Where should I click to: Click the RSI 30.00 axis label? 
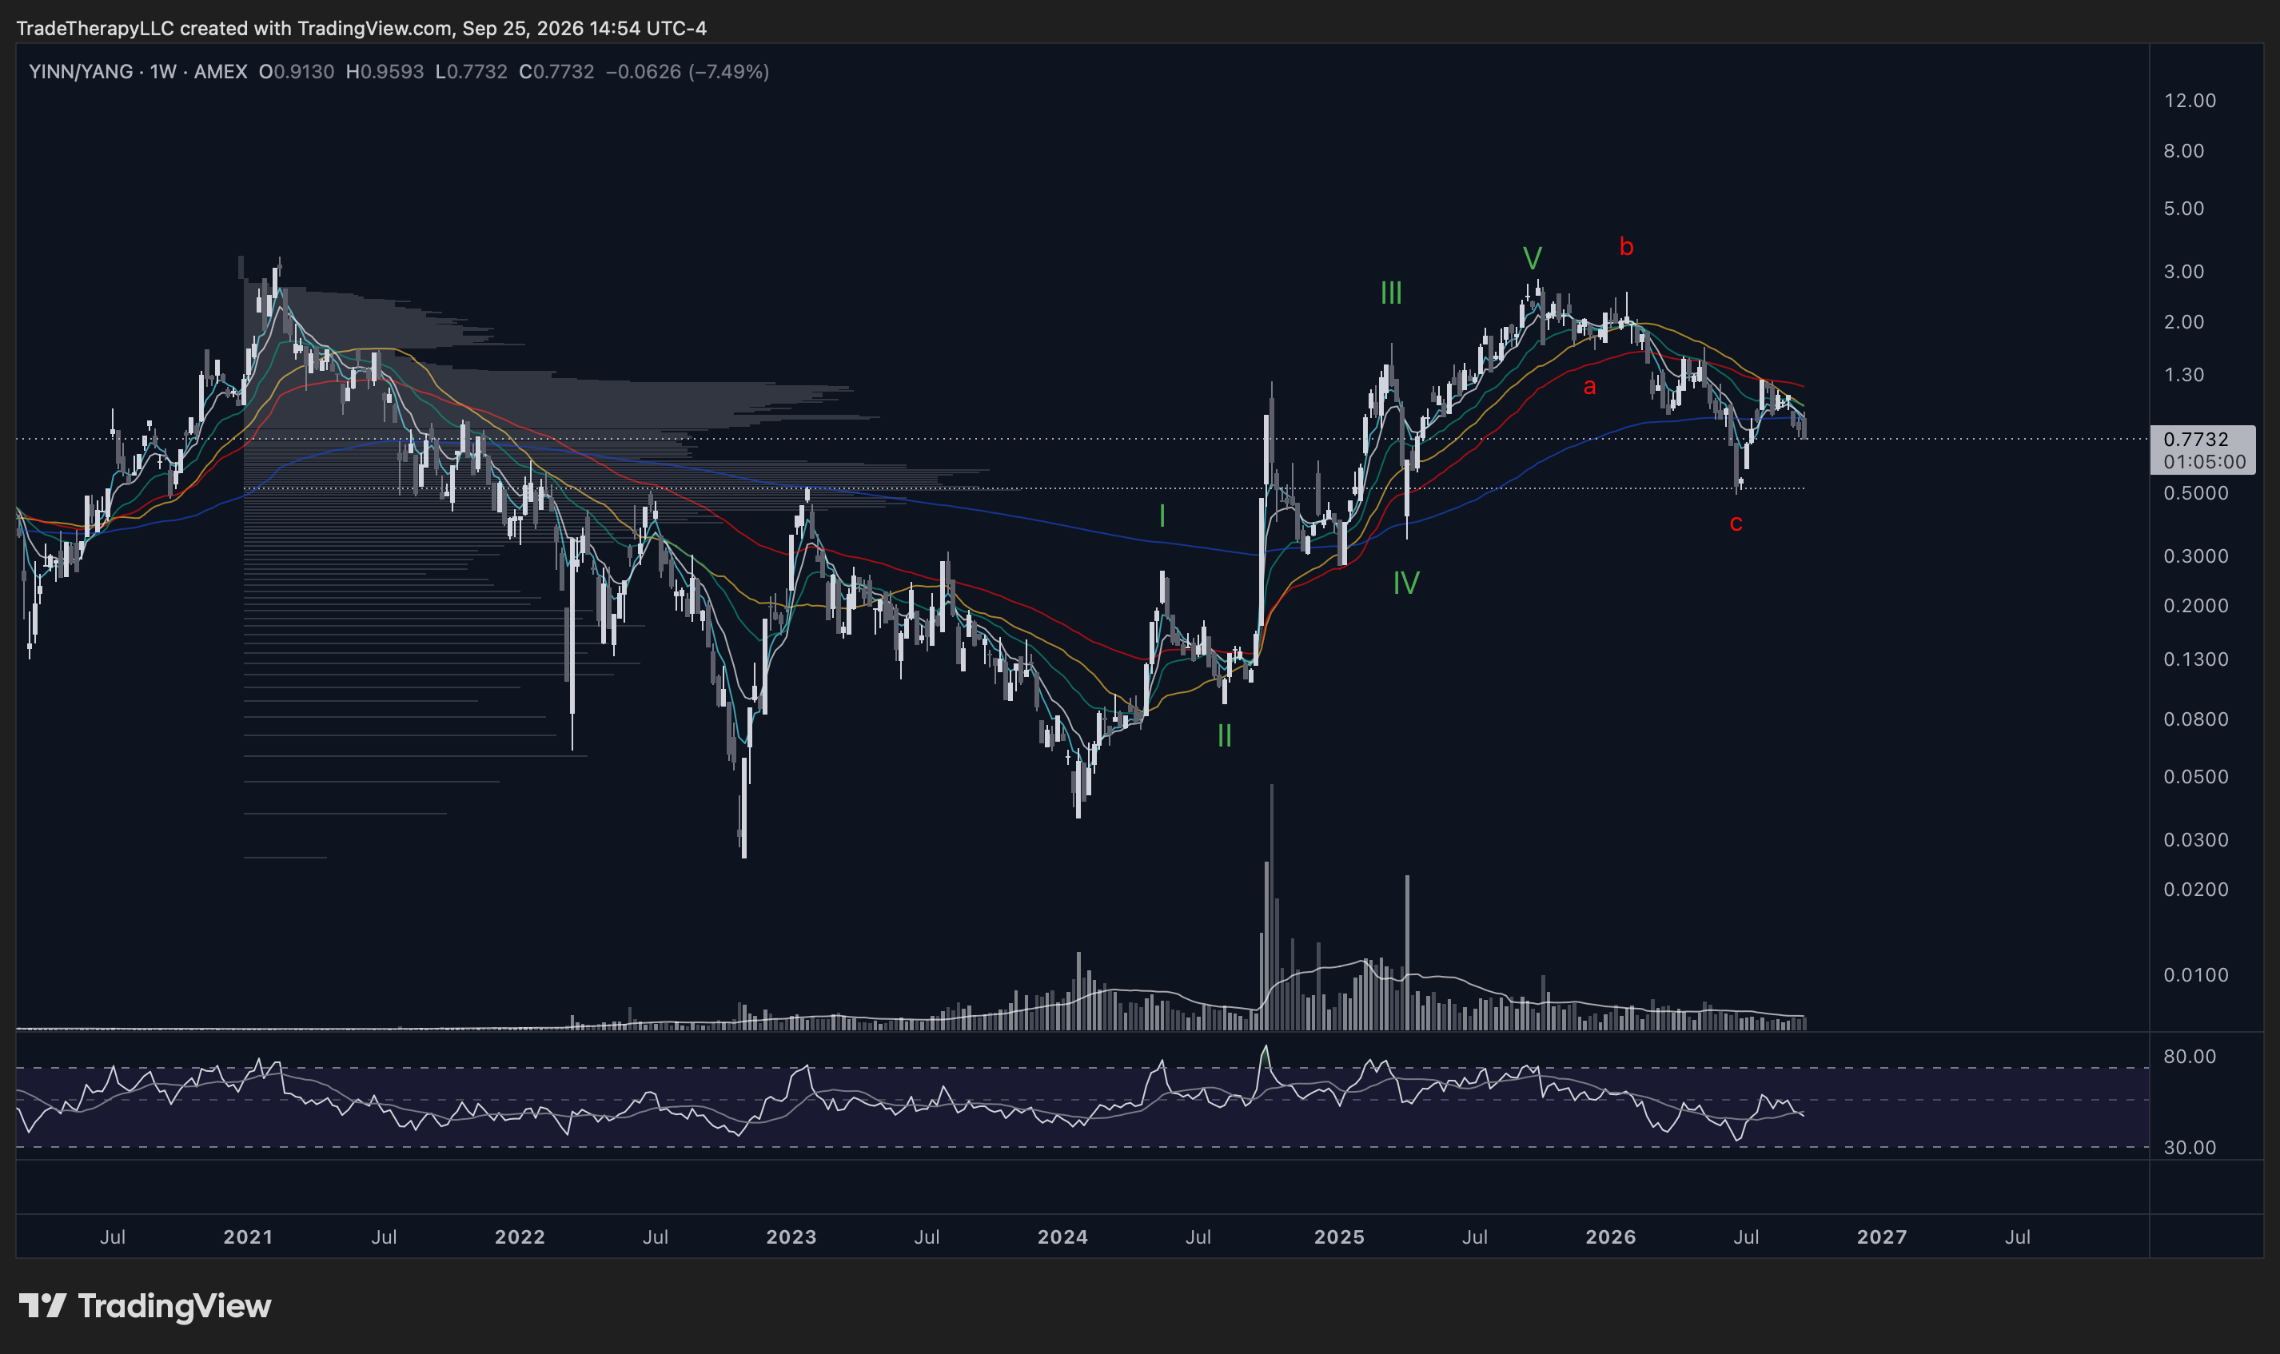2190,1147
